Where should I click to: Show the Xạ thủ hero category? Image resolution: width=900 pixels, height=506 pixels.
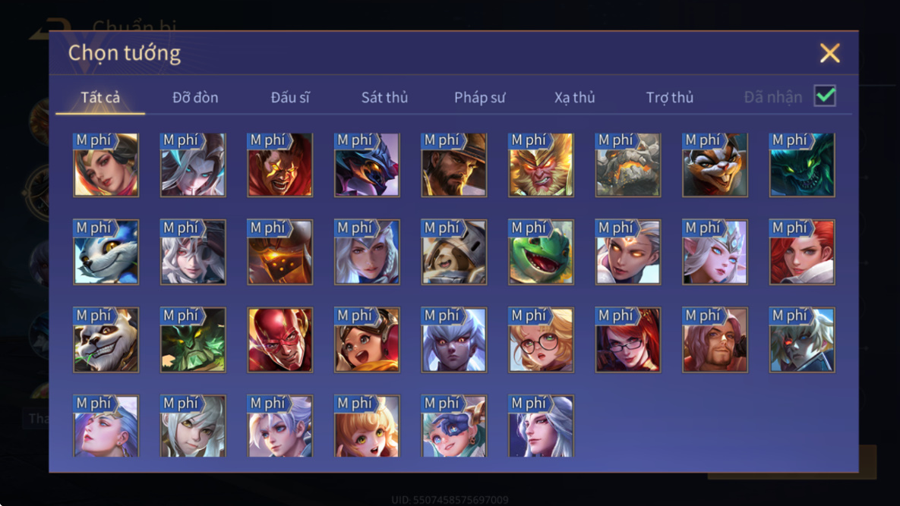pos(574,97)
